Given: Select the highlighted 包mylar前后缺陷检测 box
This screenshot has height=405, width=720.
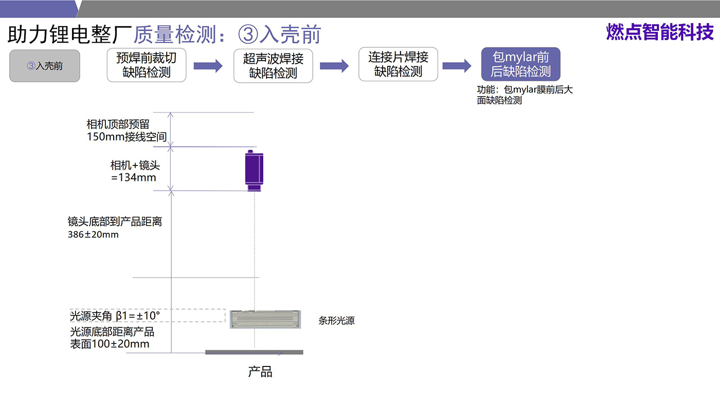Looking at the screenshot, I should 520,64.
